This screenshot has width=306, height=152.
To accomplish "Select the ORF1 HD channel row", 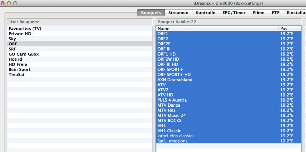I will coord(229,54).
